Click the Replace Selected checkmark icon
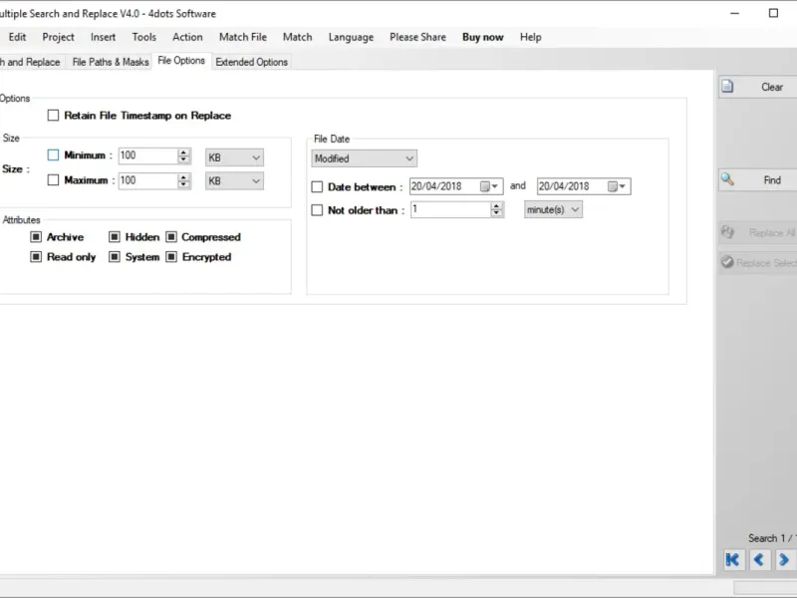797x598 pixels. (x=727, y=262)
